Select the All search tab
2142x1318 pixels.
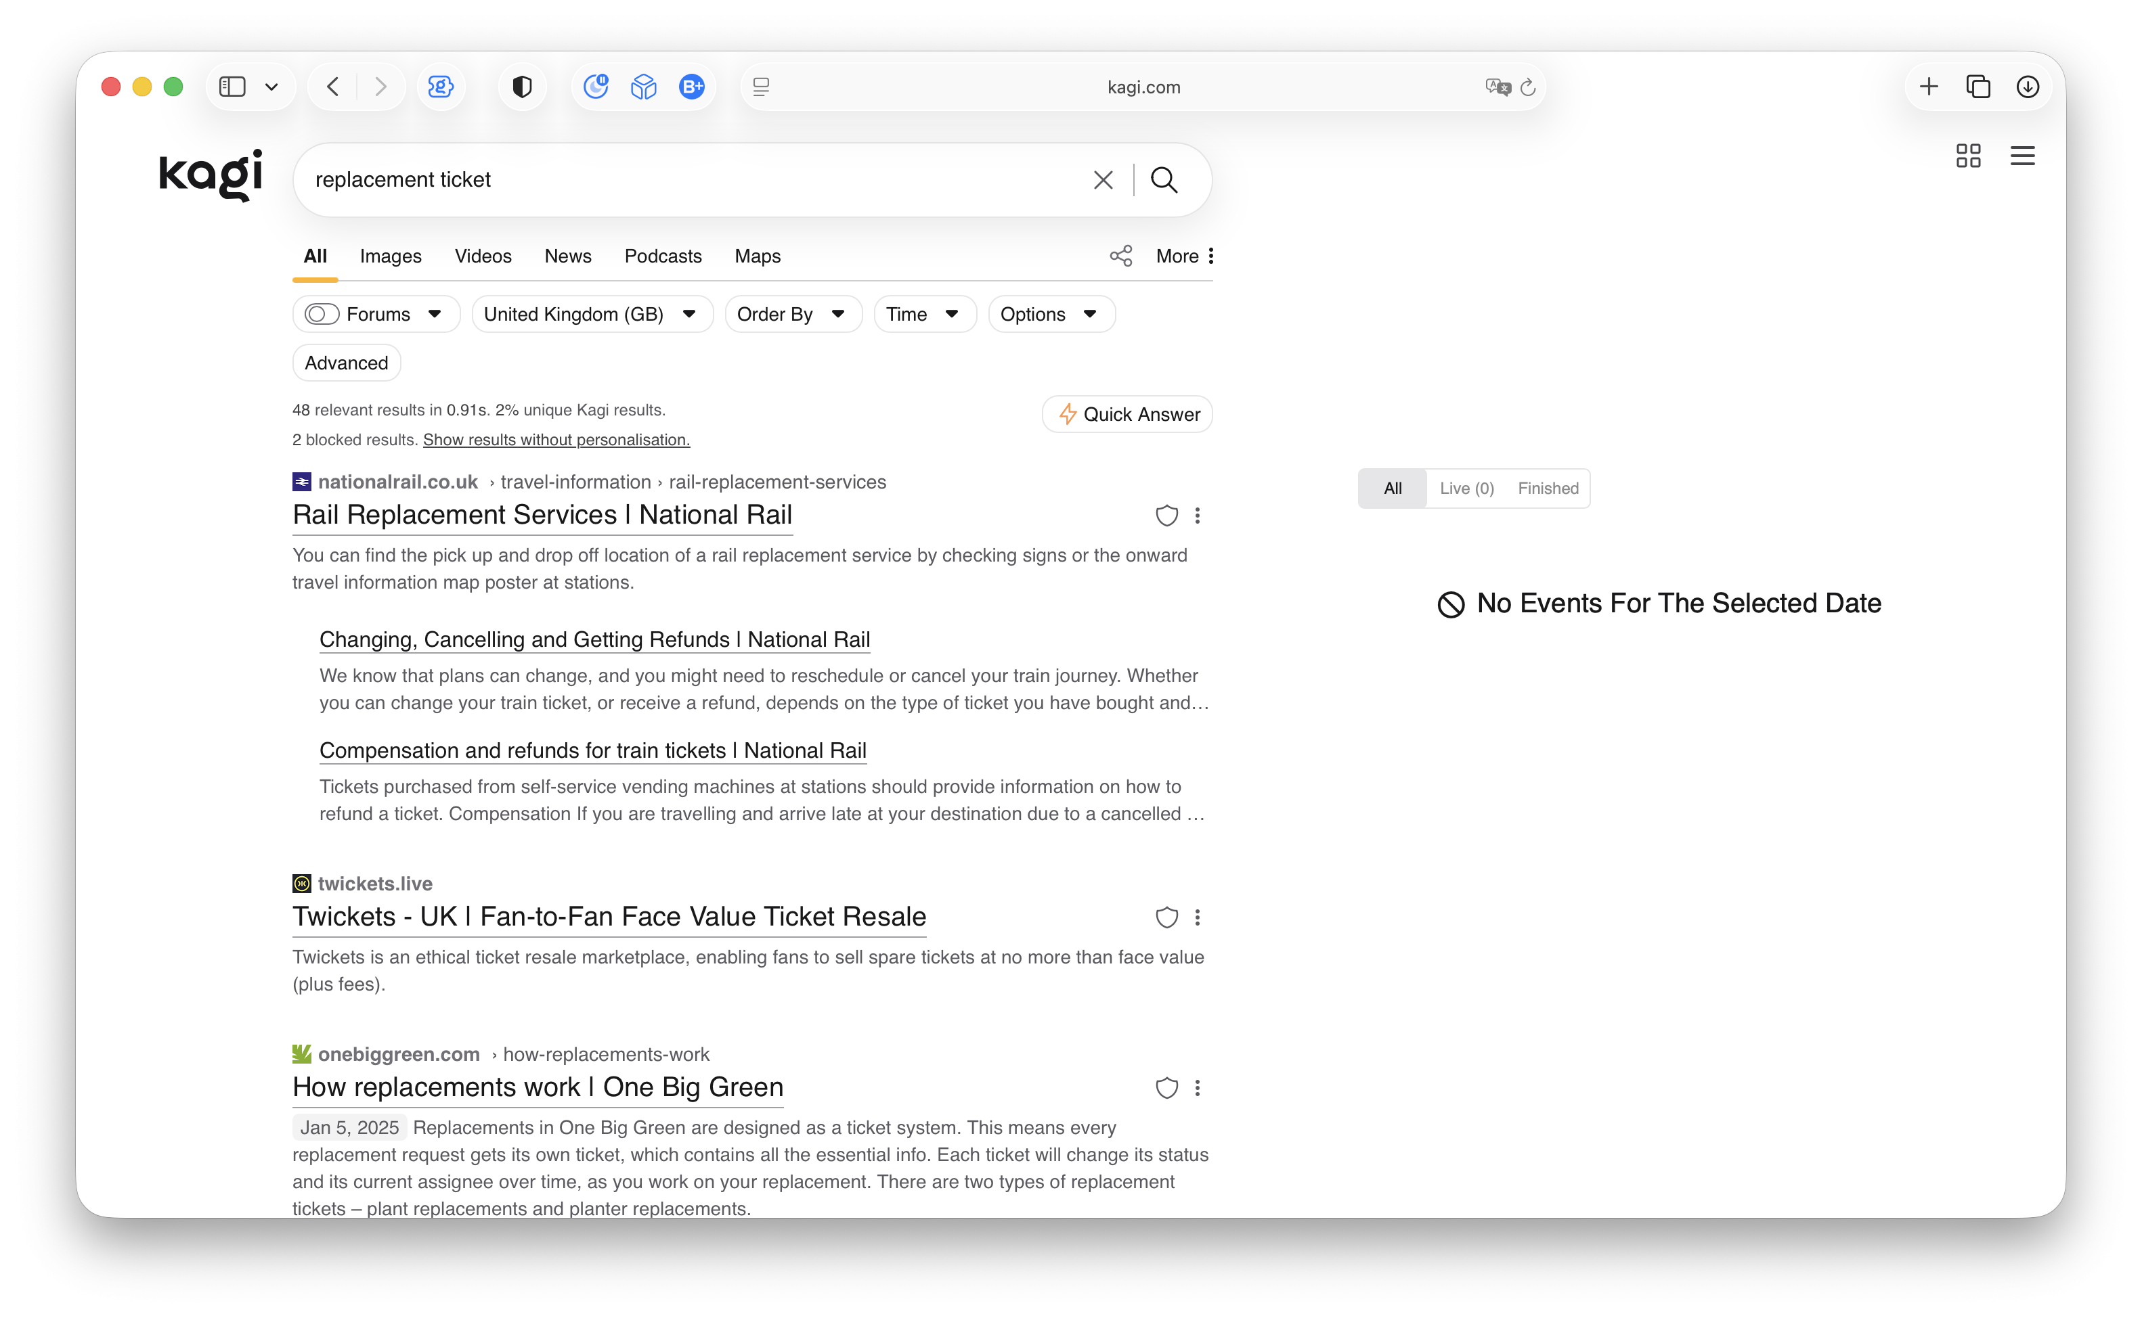[x=315, y=256]
